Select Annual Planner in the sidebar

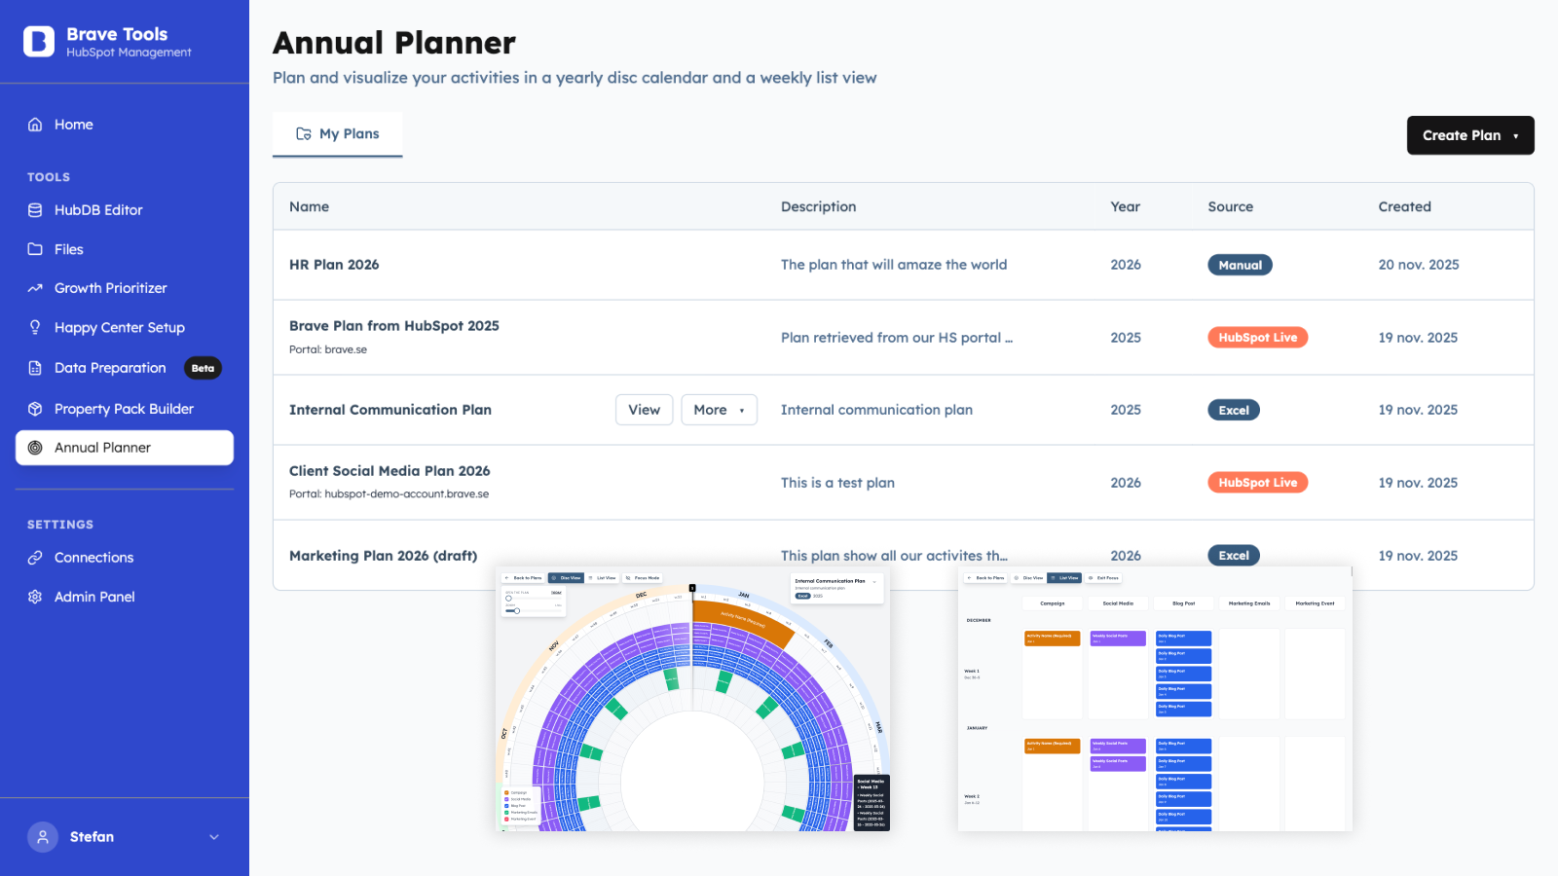102,447
